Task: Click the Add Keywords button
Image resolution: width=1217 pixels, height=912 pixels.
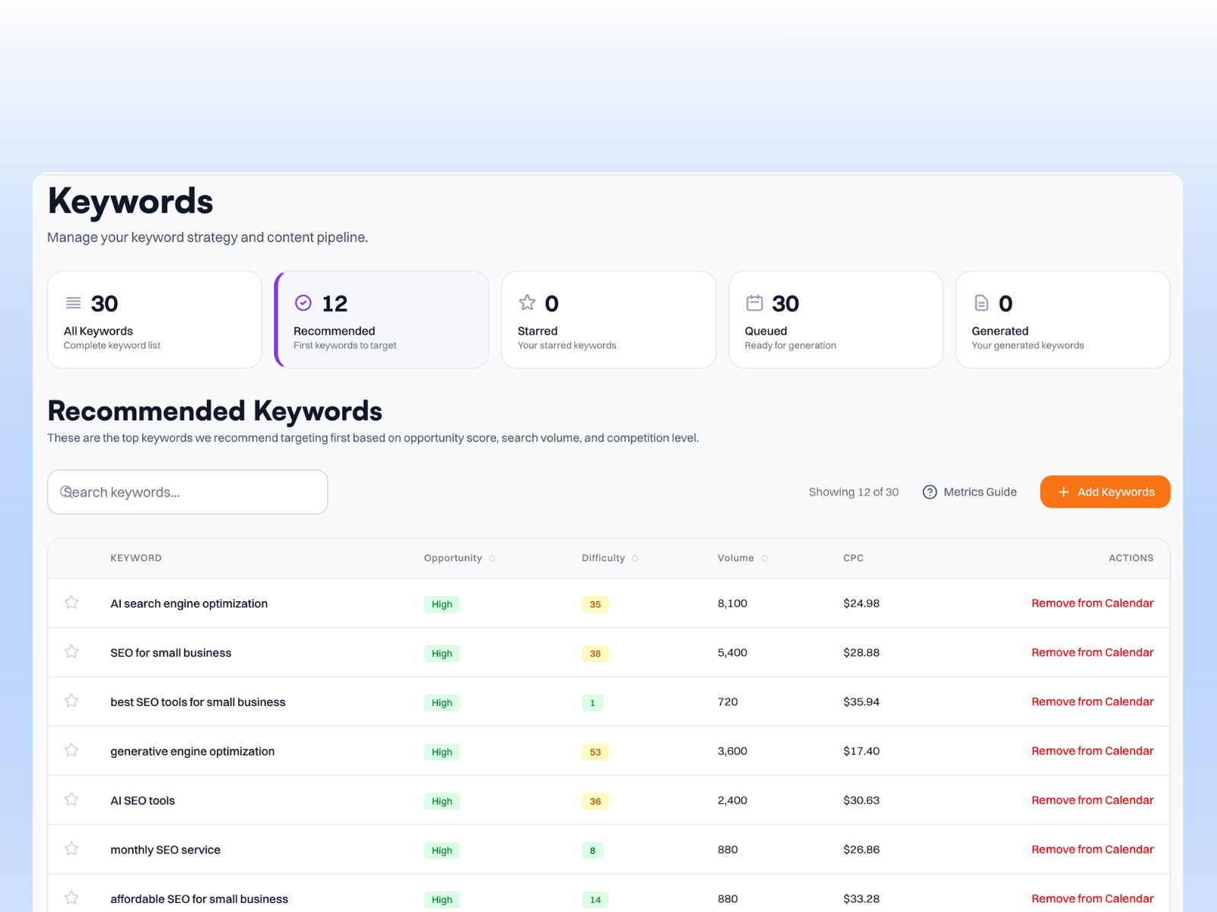Action: [1104, 492]
